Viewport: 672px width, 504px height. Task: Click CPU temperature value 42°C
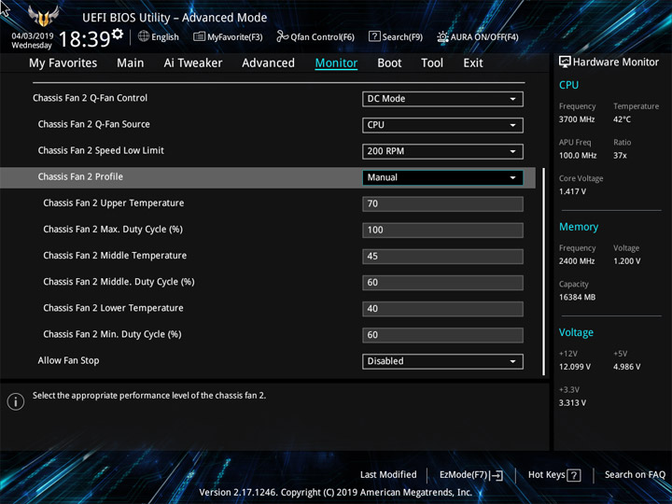(x=622, y=119)
